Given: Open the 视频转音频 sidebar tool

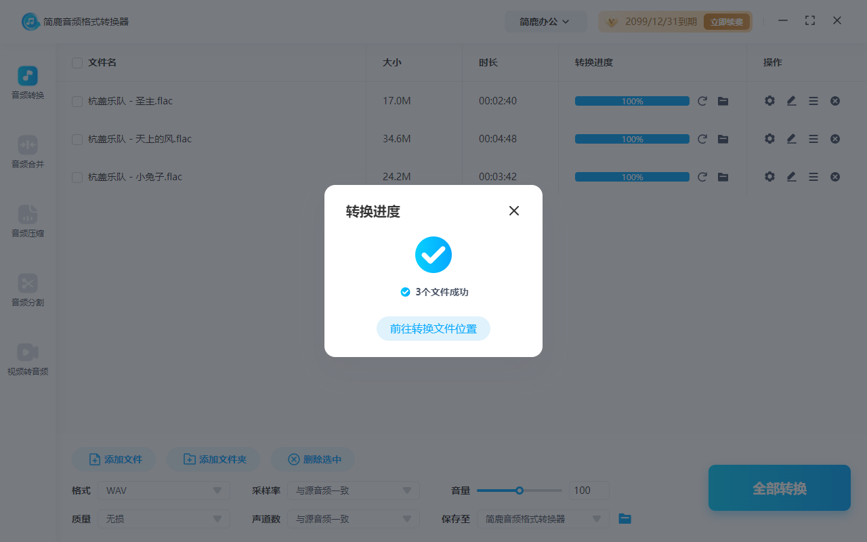Looking at the screenshot, I should (x=27, y=358).
